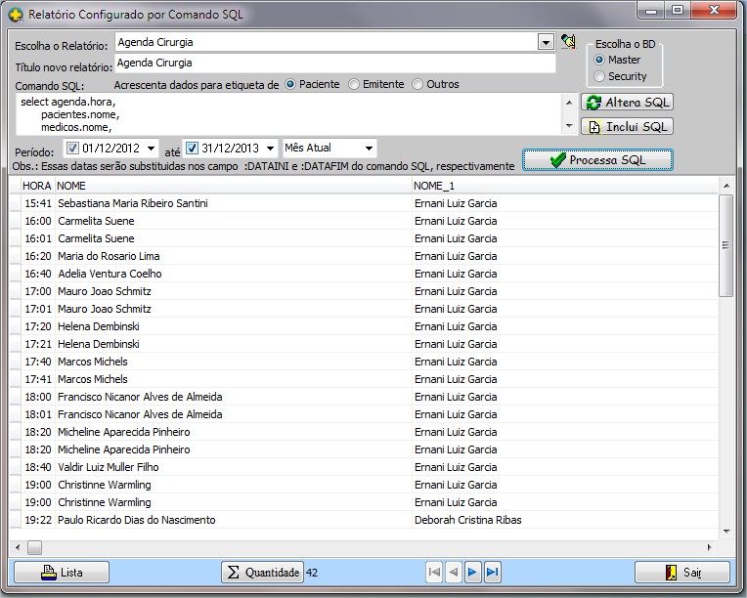This screenshot has height=598, width=747.
Task: Go to the next record
Action: [474, 572]
